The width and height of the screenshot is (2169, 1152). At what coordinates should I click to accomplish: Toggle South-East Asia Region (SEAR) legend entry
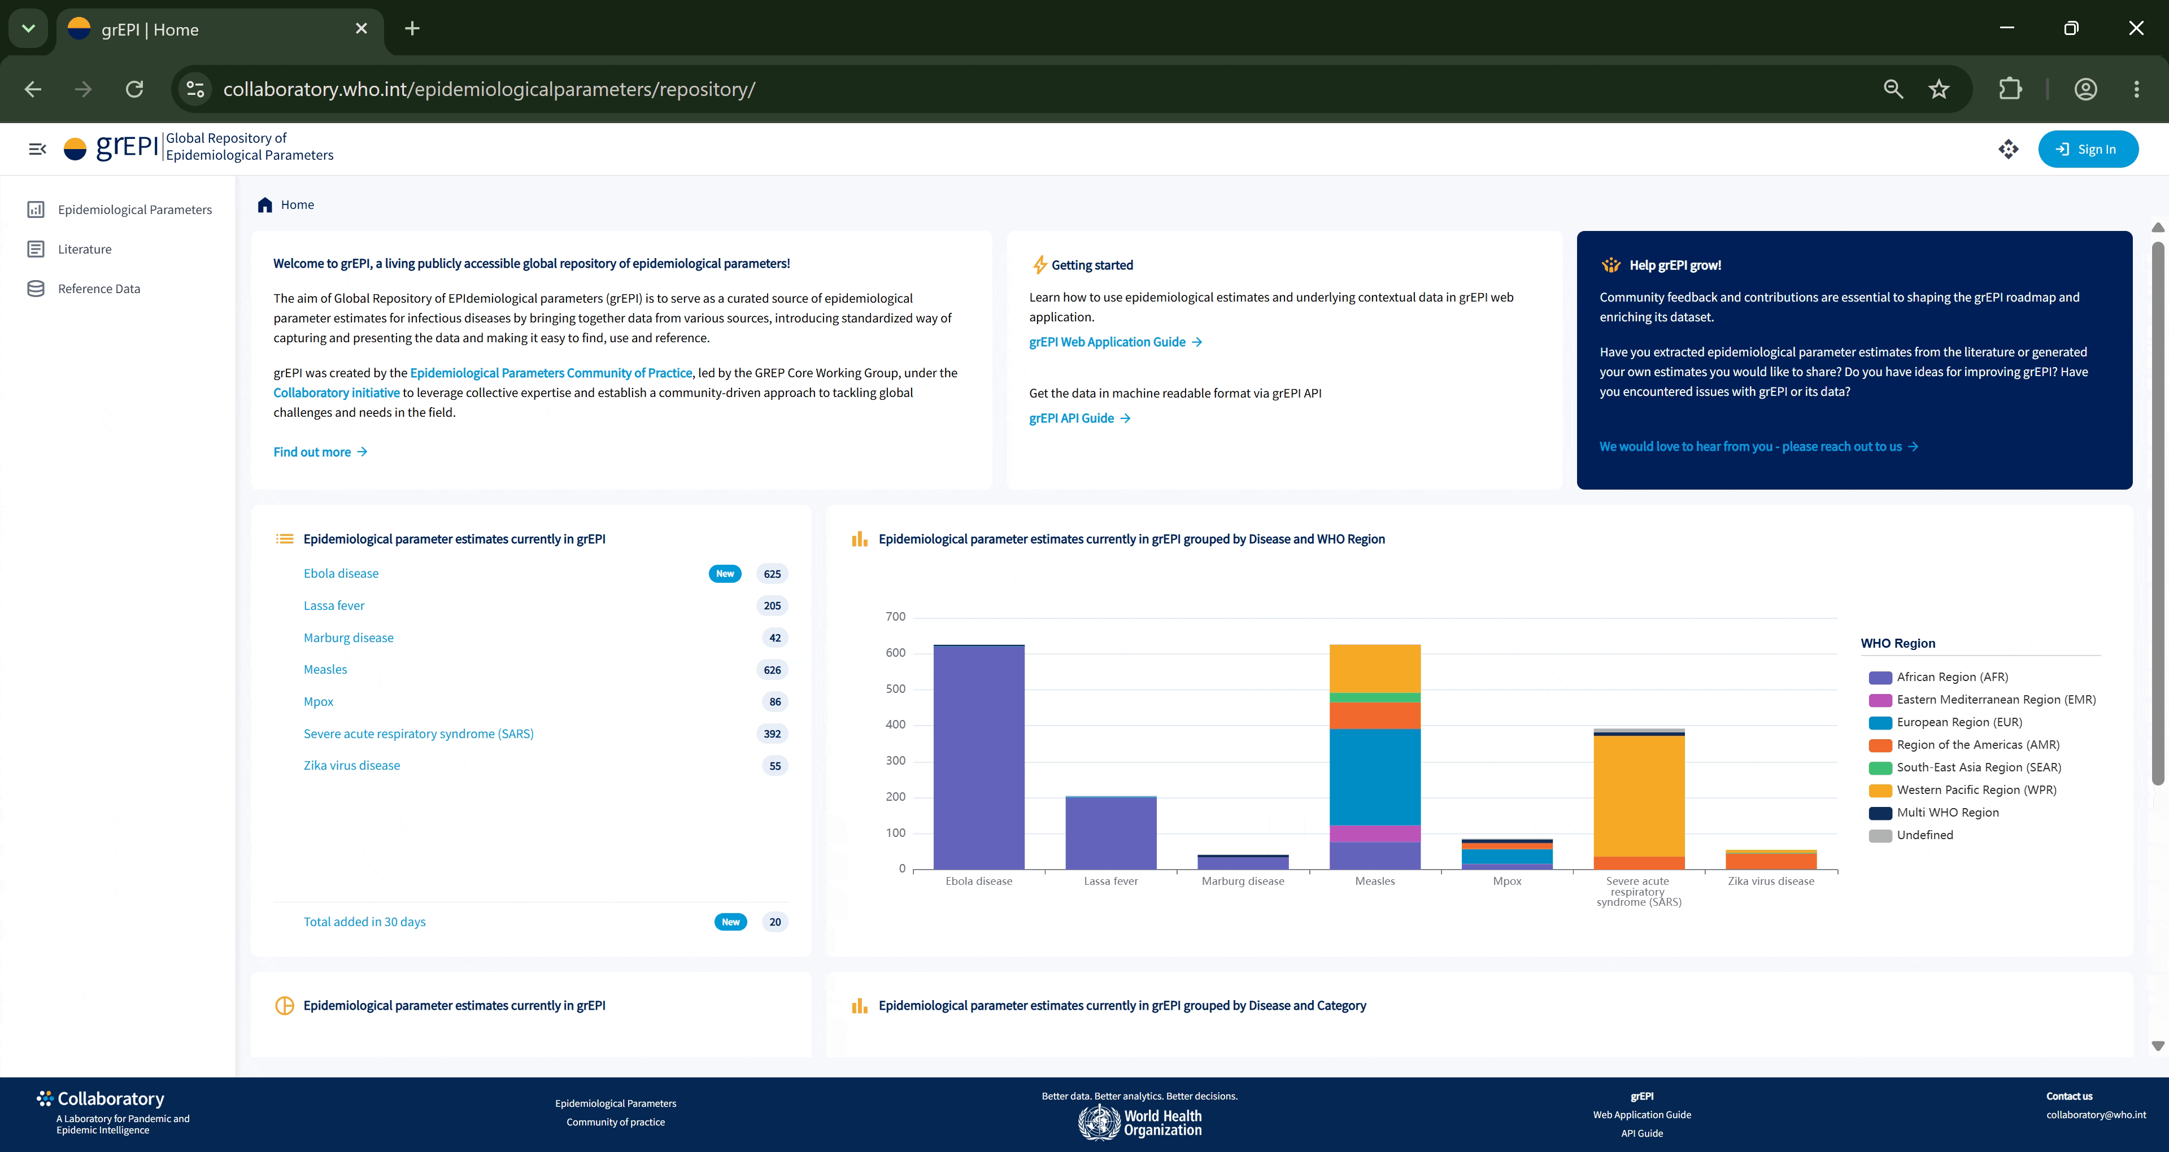(x=1965, y=768)
